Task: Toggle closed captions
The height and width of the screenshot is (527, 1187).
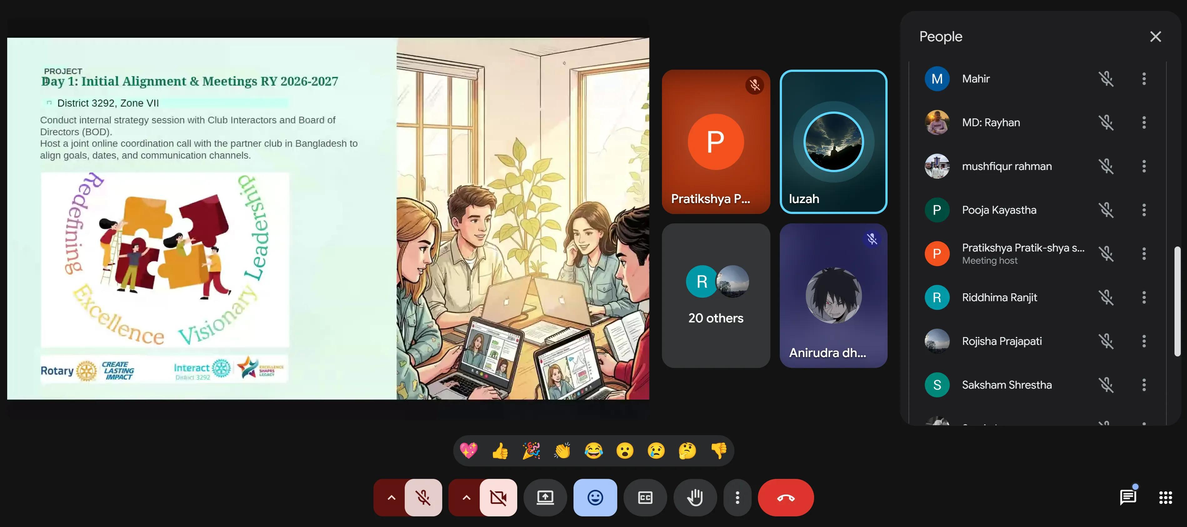Action: pyautogui.click(x=645, y=498)
